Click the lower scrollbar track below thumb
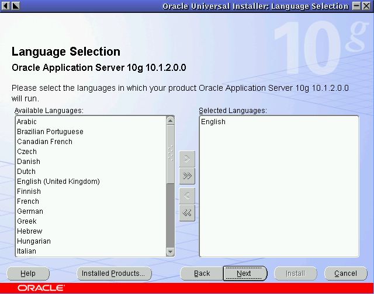The image size is (374, 294). pyautogui.click(x=170, y=216)
